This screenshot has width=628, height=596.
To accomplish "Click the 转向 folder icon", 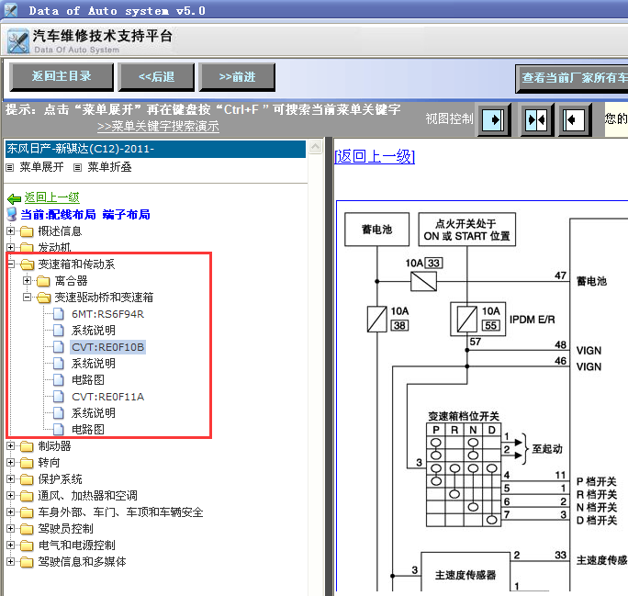I will coord(27,463).
